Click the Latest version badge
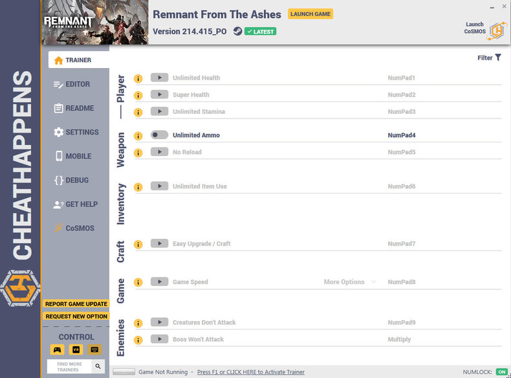The height and width of the screenshot is (378, 511). (x=261, y=31)
